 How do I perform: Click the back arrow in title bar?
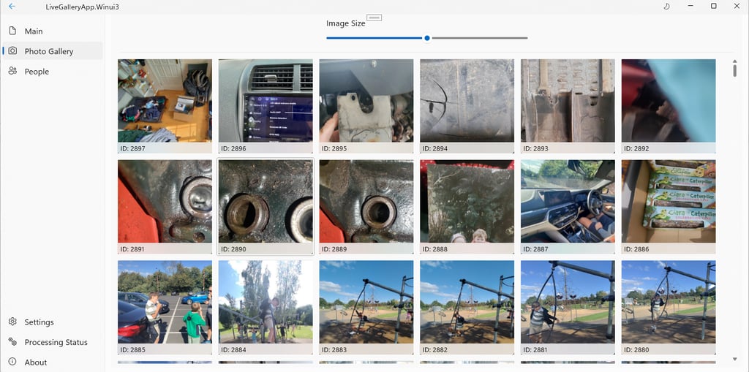point(12,6)
